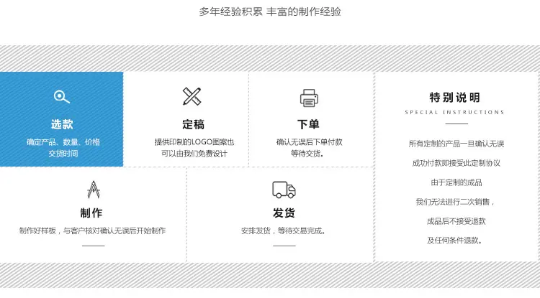Select the 制作 step title
The height and width of the screenshot is (298, 540).
point(91,213)
